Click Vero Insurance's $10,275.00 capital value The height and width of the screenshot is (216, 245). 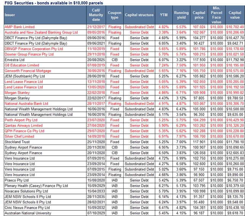click(235, 158)
